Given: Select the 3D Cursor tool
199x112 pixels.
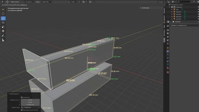Looking at the screenshot, I should pos(3,14).
